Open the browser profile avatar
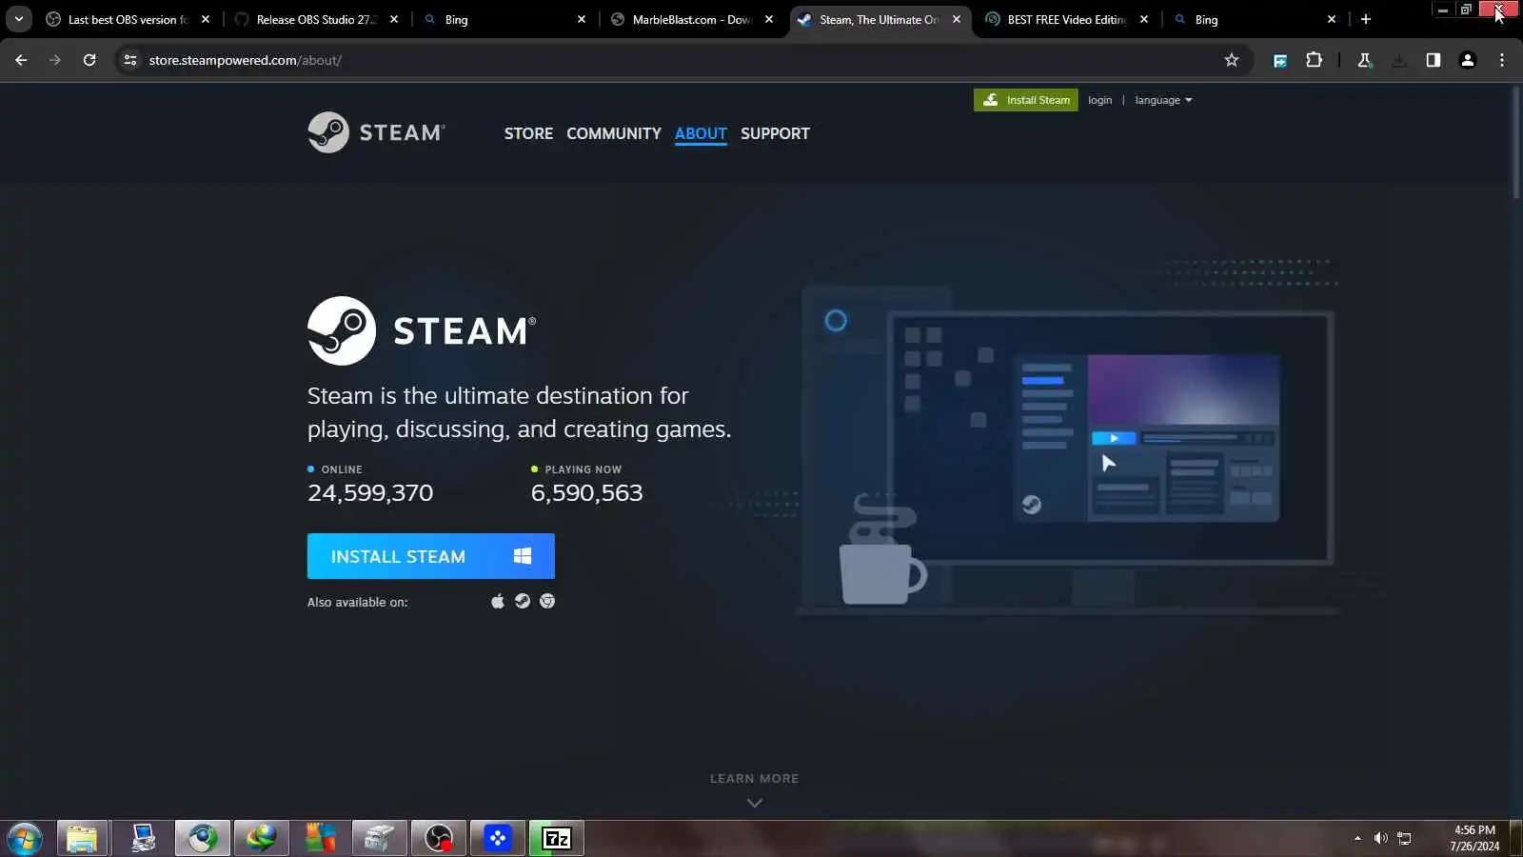The width and height of the screenshot is (1523, 857). [x=1467, y=60]
